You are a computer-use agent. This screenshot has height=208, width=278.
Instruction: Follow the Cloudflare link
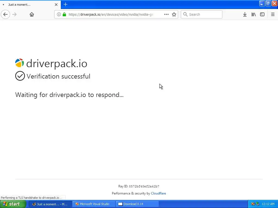coord(158,193)
